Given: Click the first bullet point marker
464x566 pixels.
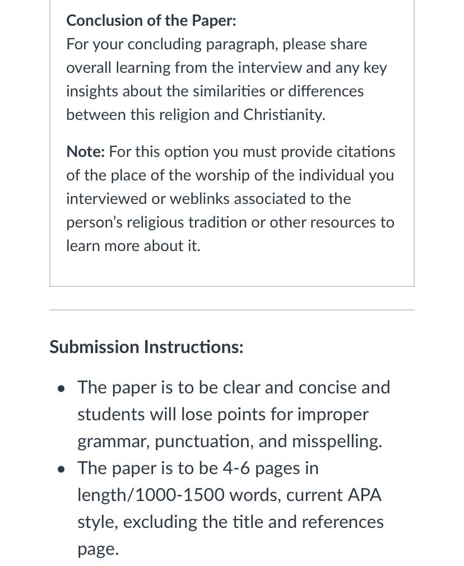Looking at the screenshot, I should [x=62, y=389].
